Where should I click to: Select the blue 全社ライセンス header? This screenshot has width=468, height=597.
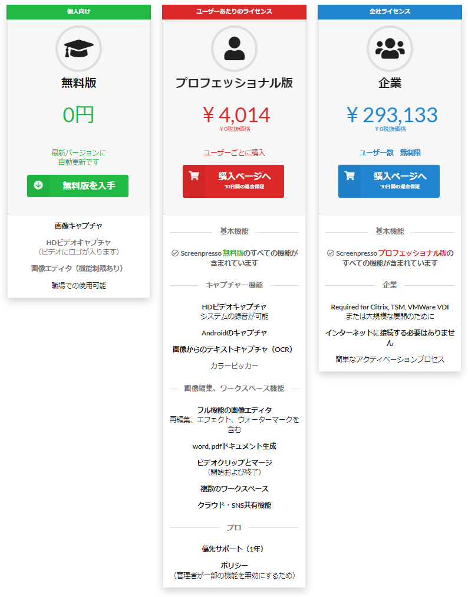(390, 11)
